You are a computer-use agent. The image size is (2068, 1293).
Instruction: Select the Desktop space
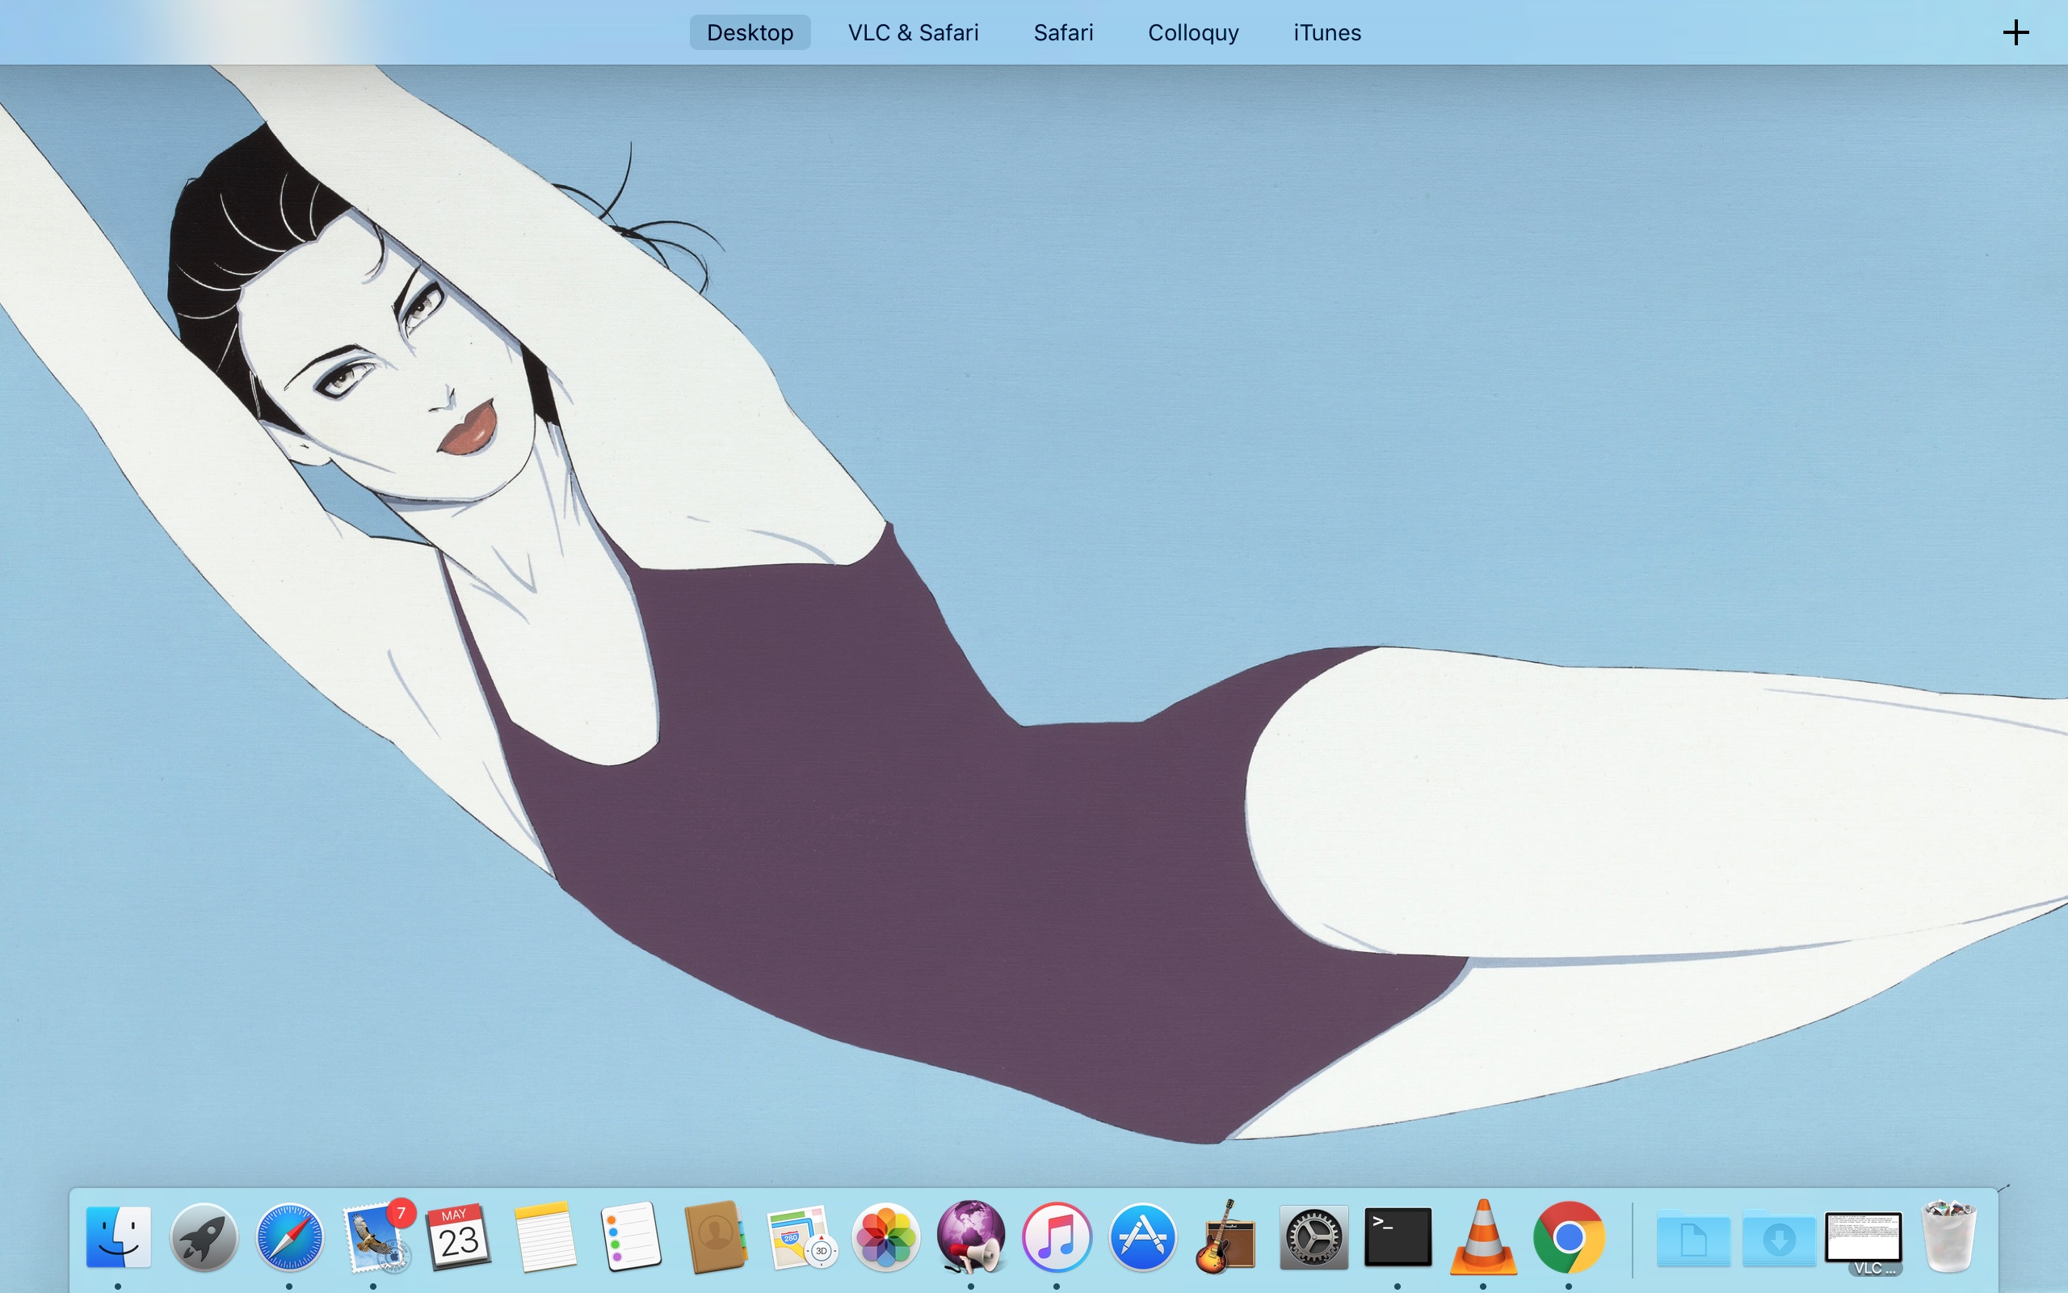click(750, 32)
